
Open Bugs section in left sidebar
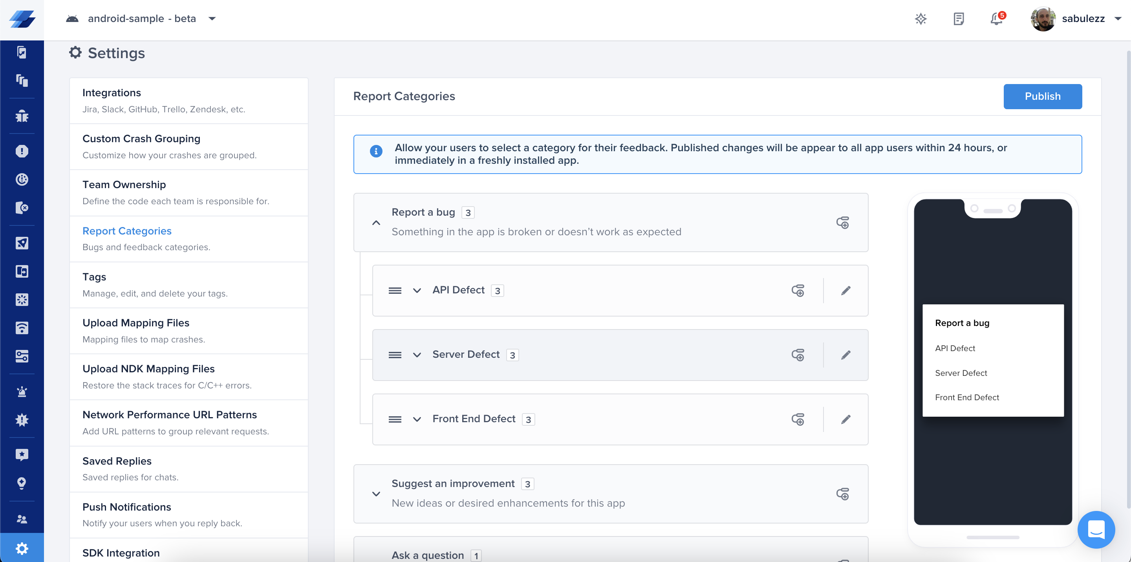pos(22,116)
